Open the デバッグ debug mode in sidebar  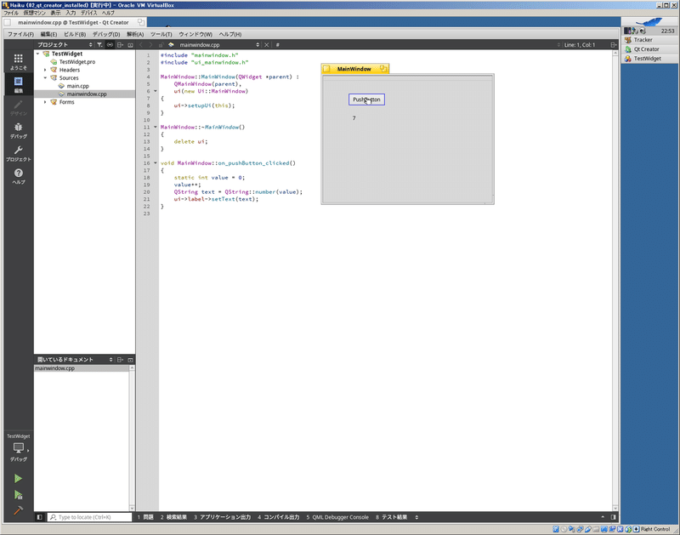click(x=18, y=131)
